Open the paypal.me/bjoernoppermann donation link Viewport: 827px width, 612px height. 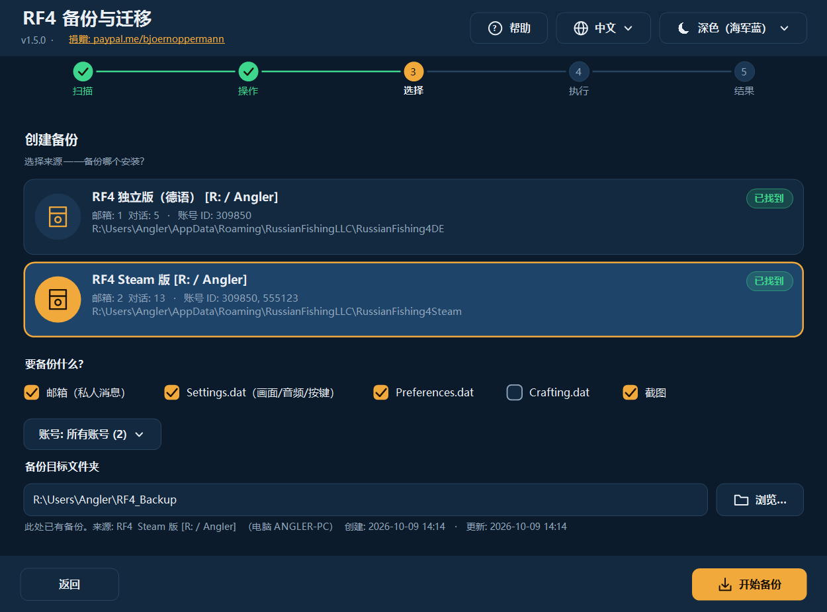pos(159,39)
